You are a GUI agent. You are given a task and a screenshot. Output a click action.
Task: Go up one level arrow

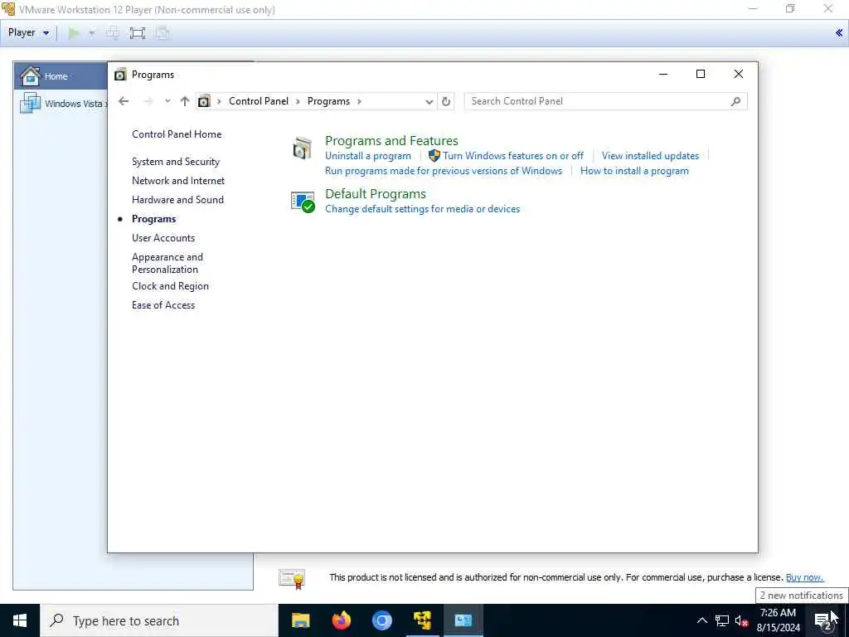pos(185,101)
